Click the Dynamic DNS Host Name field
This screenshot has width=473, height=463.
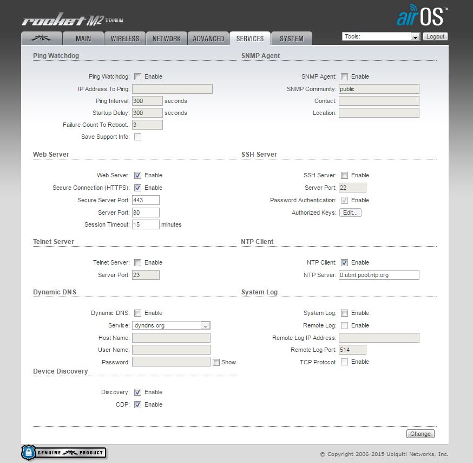point(171,338)
